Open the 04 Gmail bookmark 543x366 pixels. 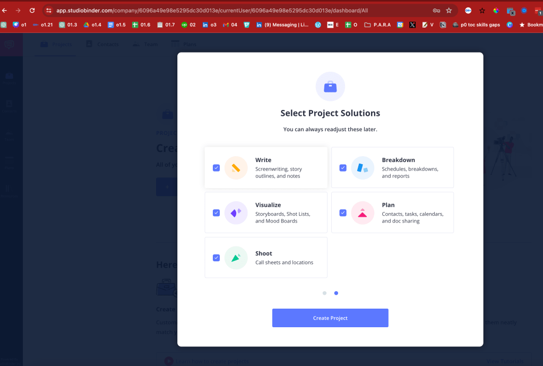tap(230, 24)
